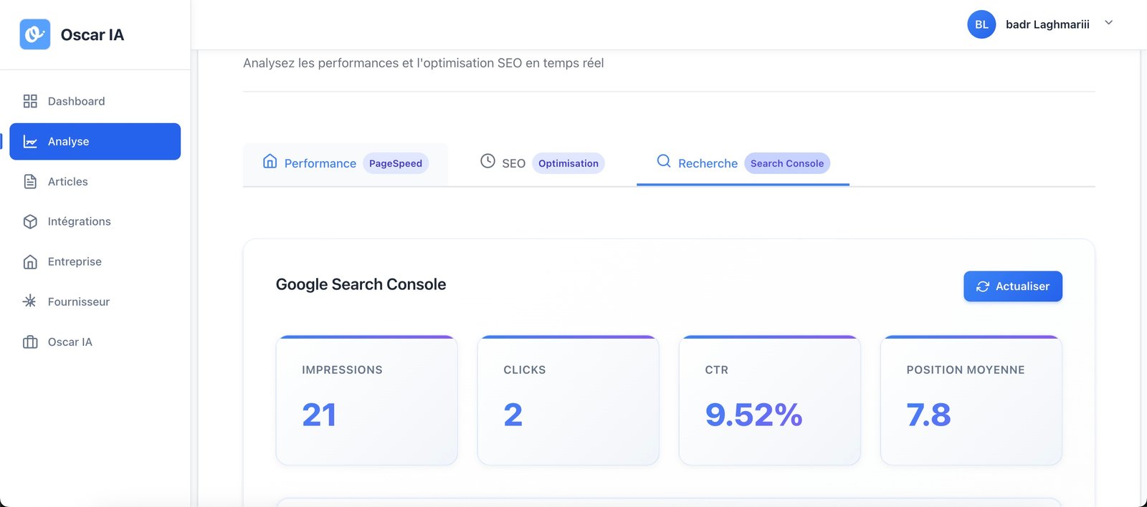Click the Dashboard grid icon
Screen dimensions: 1147x507
(30, 101)
